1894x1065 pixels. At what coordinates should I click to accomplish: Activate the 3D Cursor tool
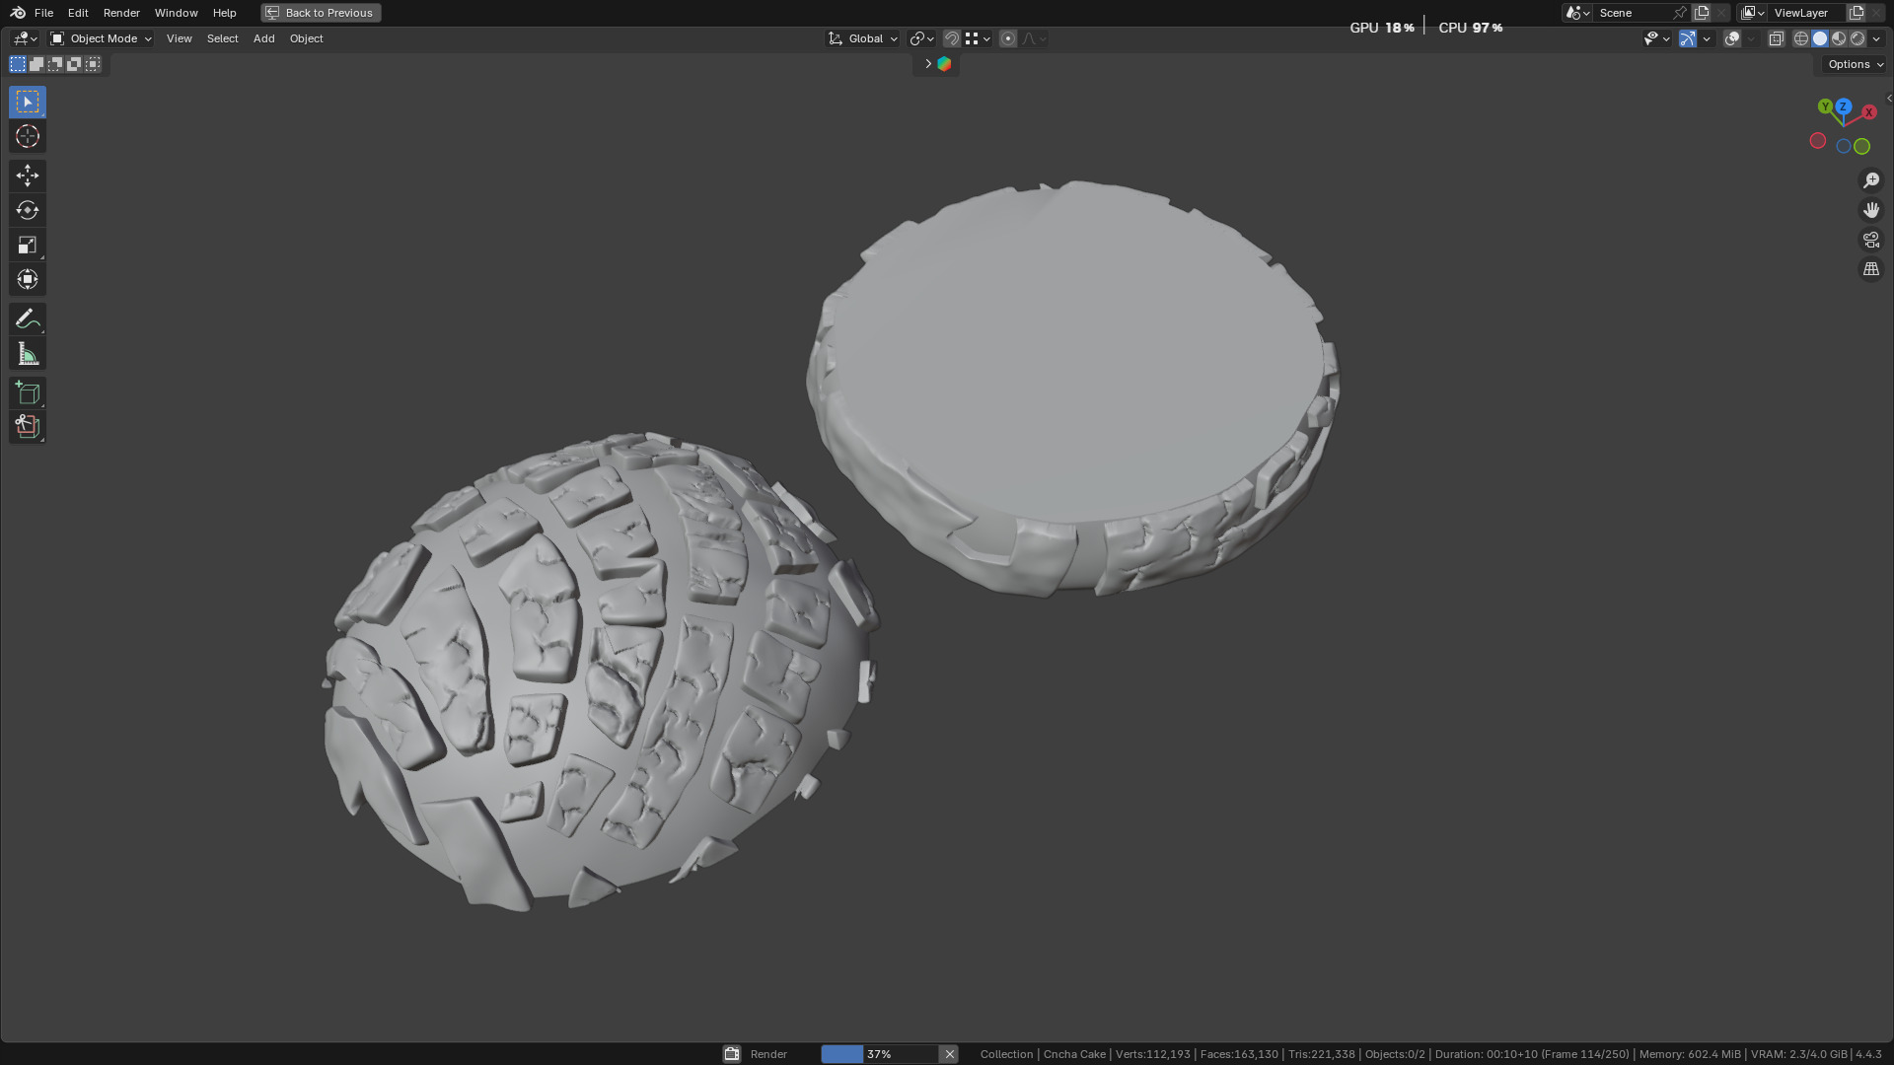pos(27,137)
